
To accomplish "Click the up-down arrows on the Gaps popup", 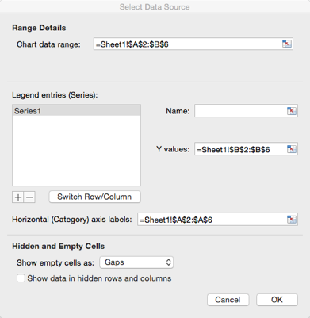I will [x=168, y=262].
